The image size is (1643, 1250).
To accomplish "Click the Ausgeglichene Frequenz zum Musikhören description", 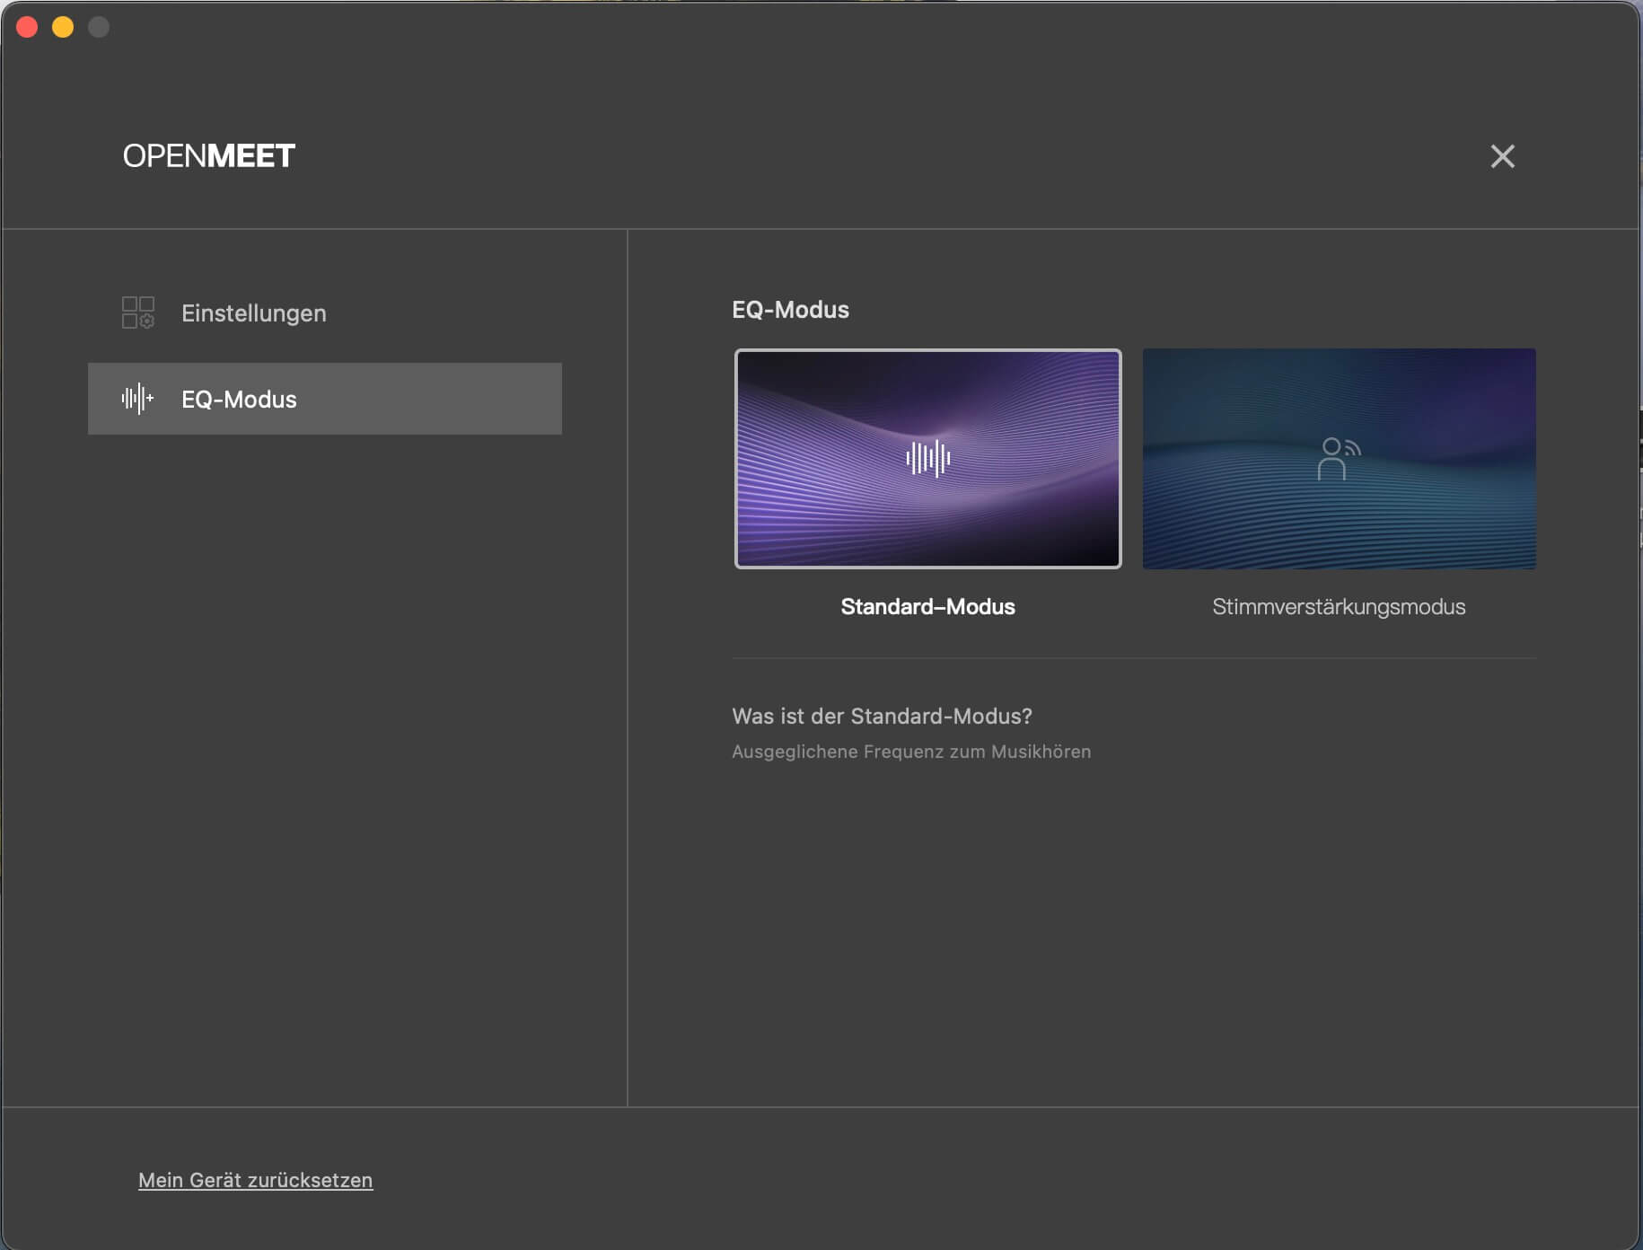I will point(911,752).
